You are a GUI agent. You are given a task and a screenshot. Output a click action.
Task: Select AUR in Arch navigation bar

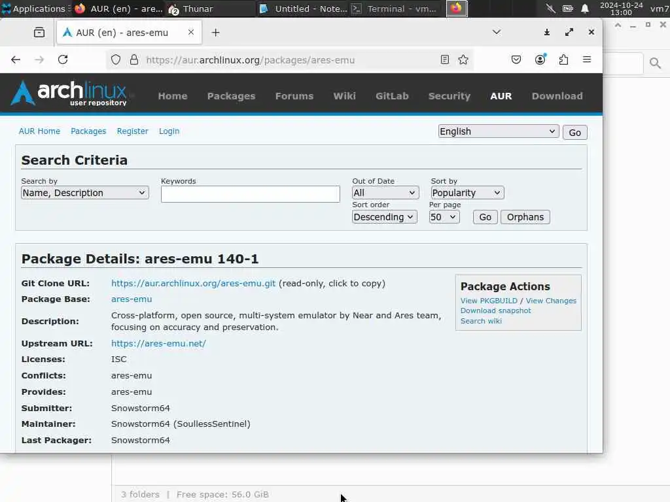(501, 96)
